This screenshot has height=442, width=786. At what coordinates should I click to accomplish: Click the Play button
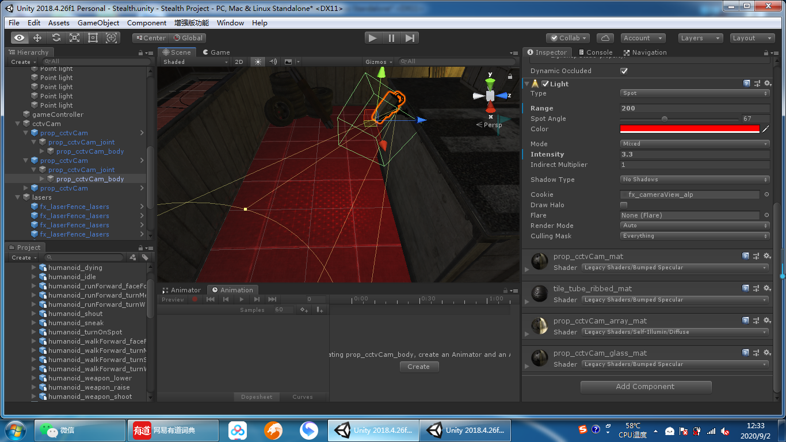pos(373,38)
